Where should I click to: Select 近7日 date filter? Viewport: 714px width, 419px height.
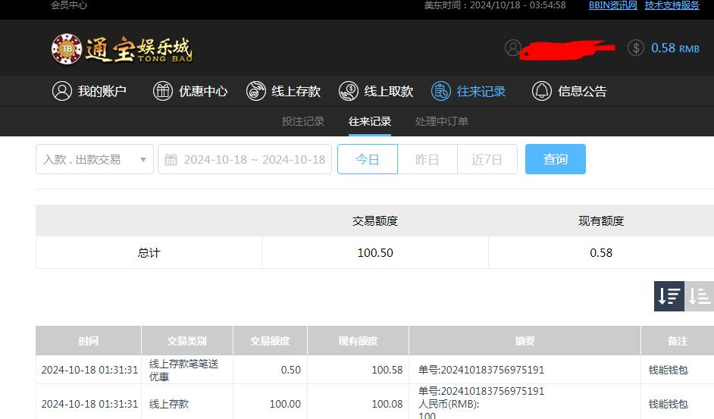(x=487, y=159)
